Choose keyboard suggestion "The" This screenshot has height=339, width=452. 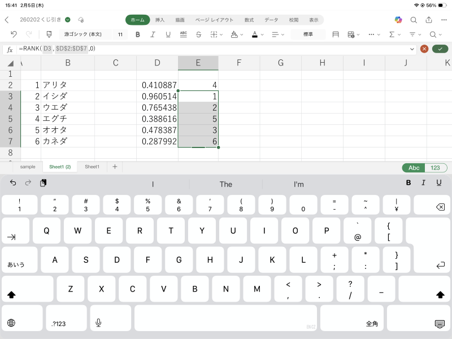click(226, 184)
